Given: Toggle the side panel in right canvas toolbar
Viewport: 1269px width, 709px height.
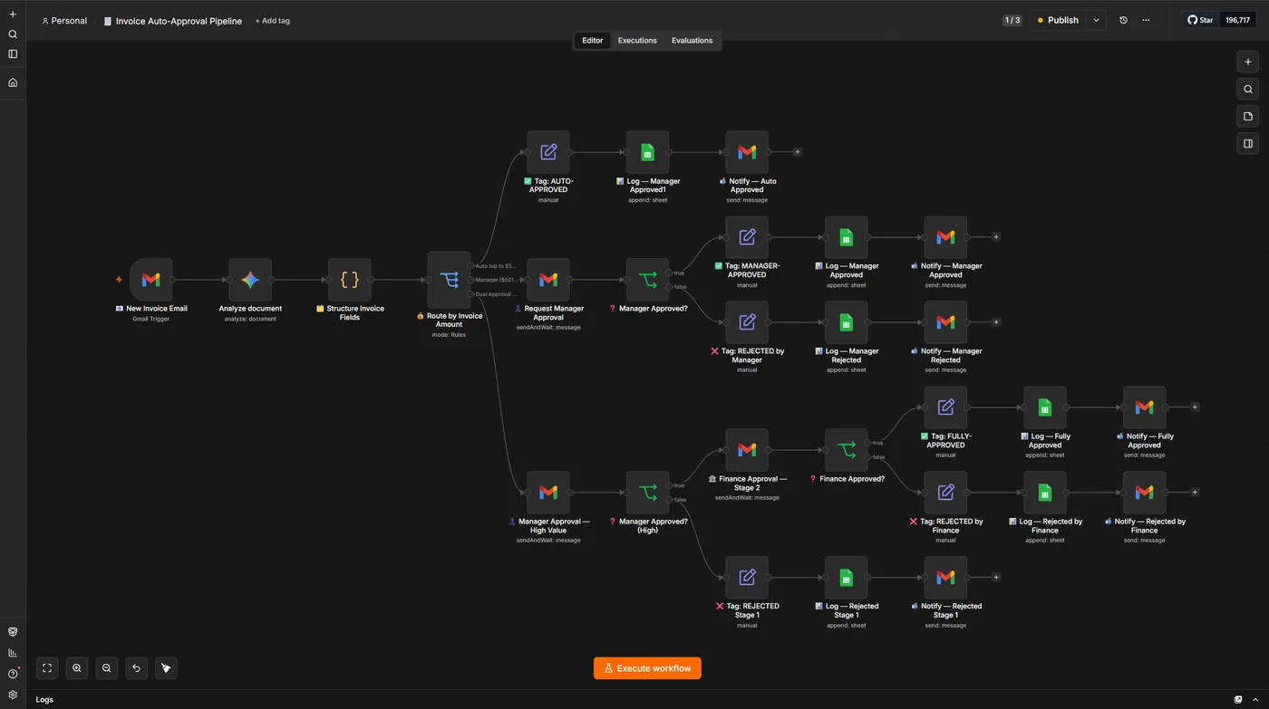Looking at the screenshot, I should click(x=1248, y=143).
